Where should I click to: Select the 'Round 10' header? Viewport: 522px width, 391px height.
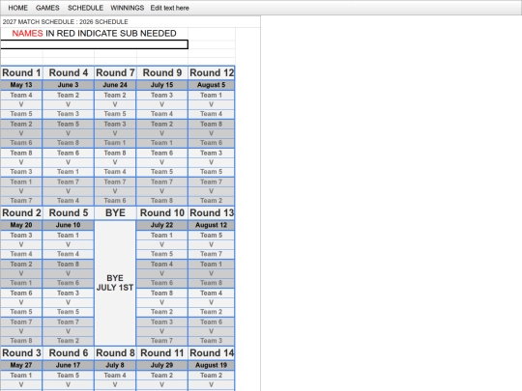click(162, 212)
